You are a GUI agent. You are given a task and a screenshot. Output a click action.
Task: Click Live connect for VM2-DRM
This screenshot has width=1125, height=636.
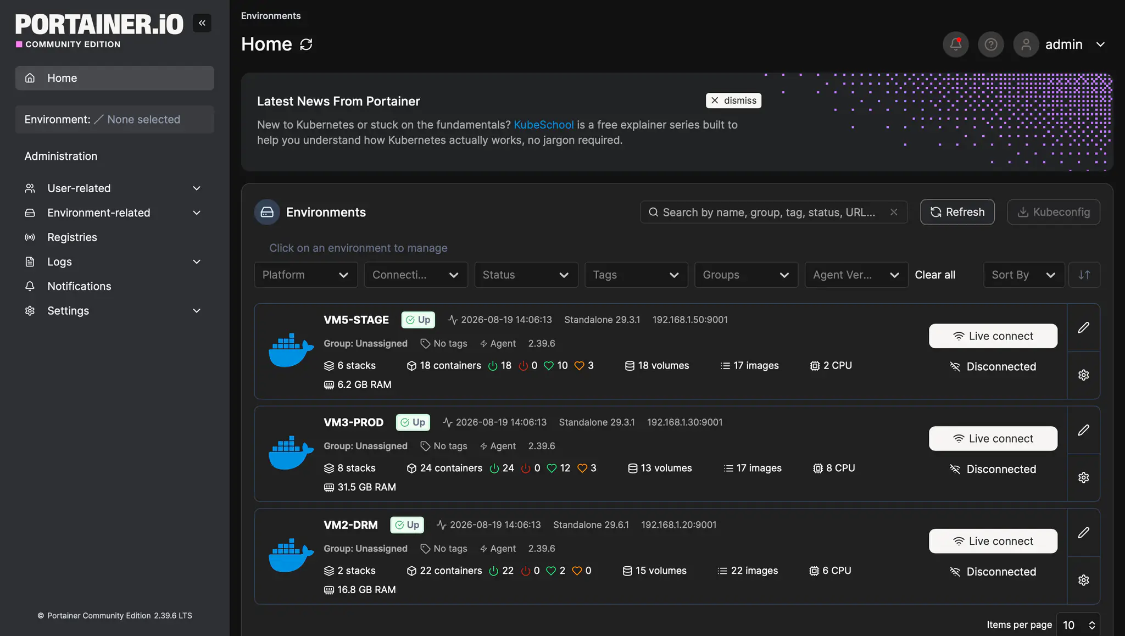click(x=993, y=542)
